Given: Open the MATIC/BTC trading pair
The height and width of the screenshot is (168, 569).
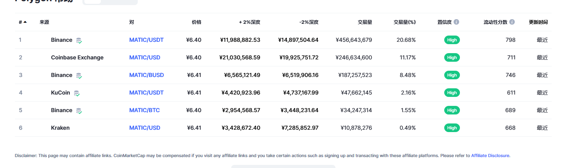Looking at the screenshot, I should (144, 110).
